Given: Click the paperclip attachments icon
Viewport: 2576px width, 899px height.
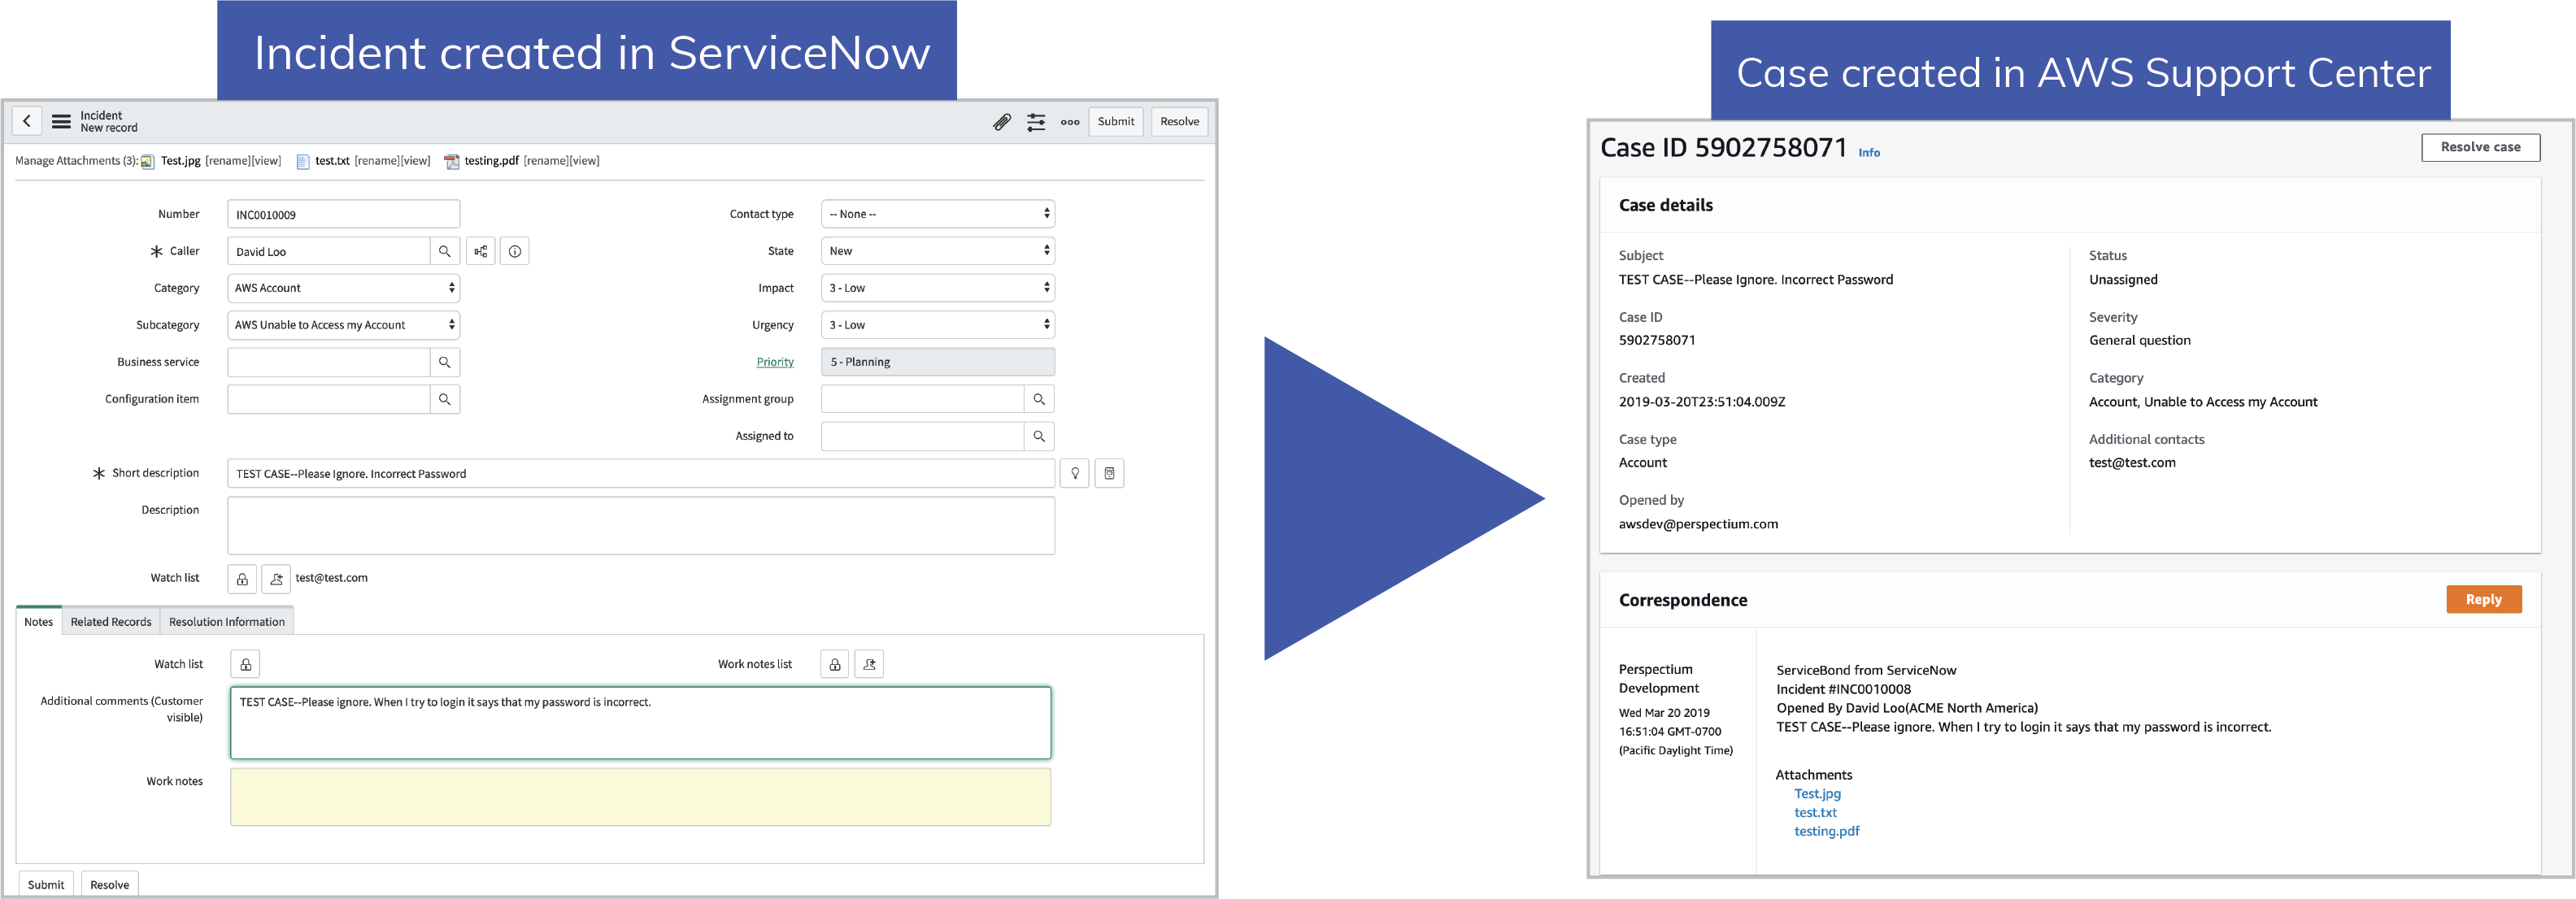Looking at the screenshot, I should pos(1002,122).
